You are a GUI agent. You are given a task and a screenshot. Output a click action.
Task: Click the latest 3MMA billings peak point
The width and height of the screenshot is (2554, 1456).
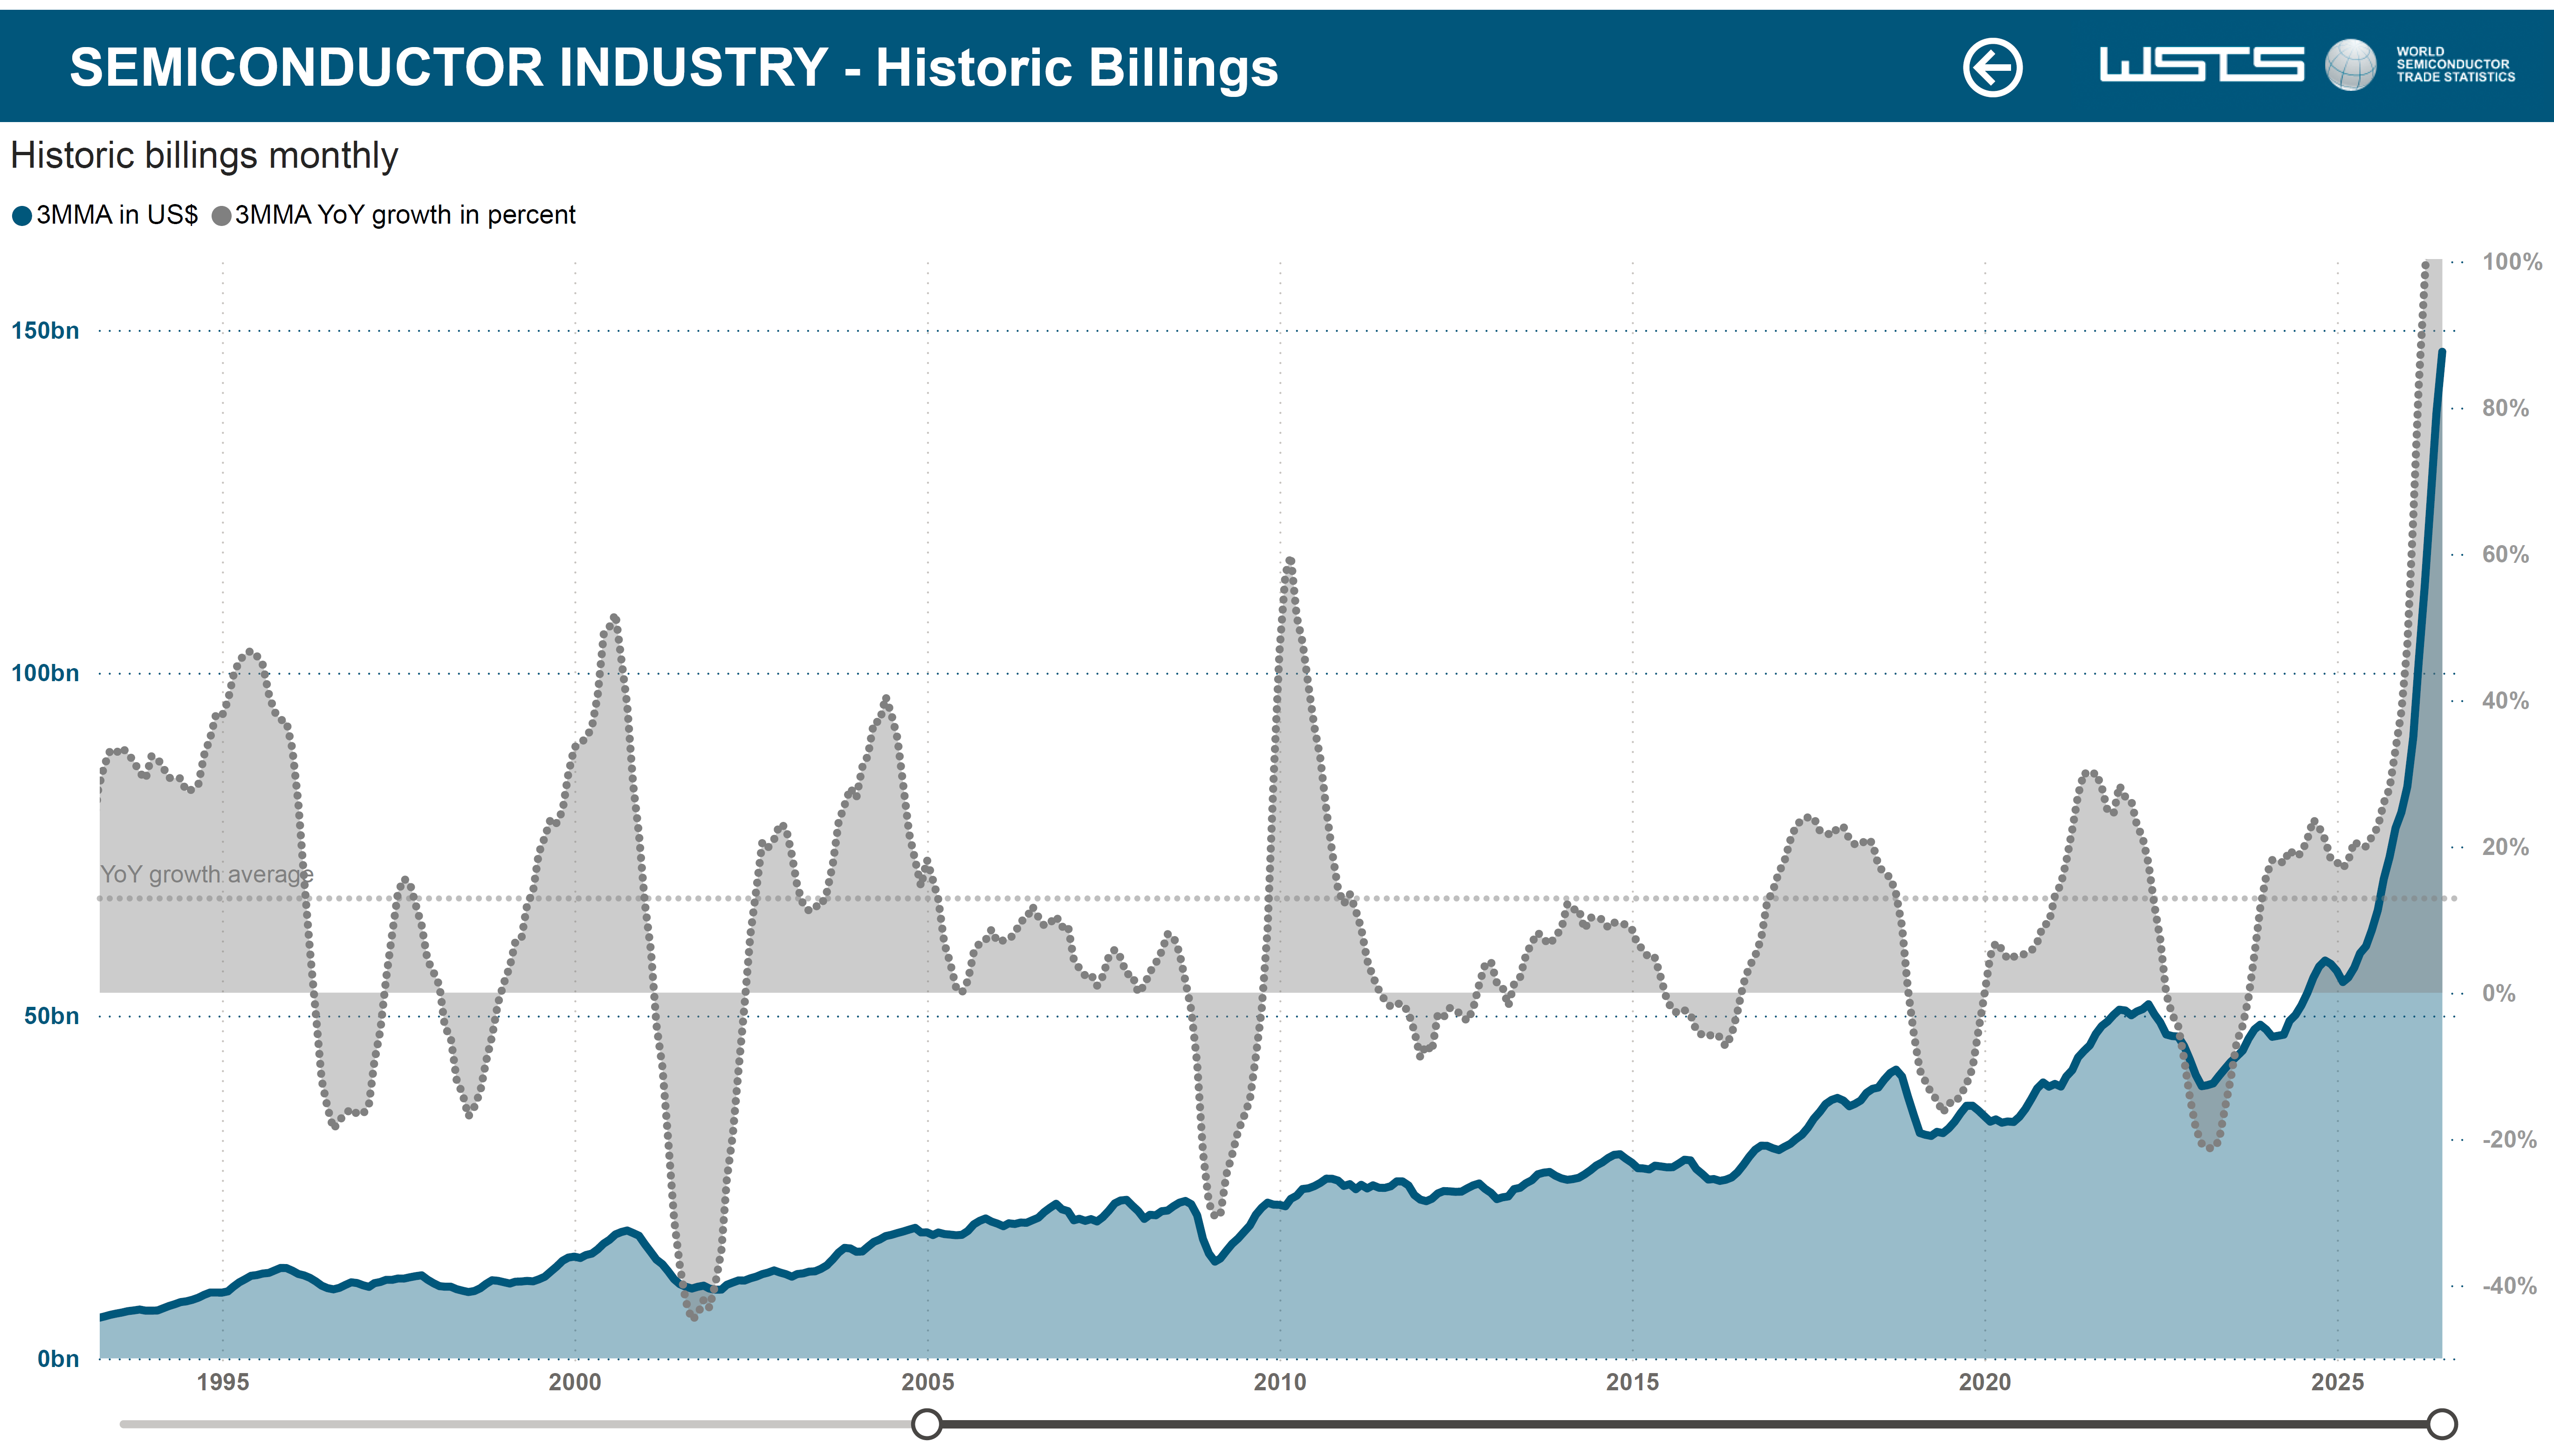pos(2442,352)
